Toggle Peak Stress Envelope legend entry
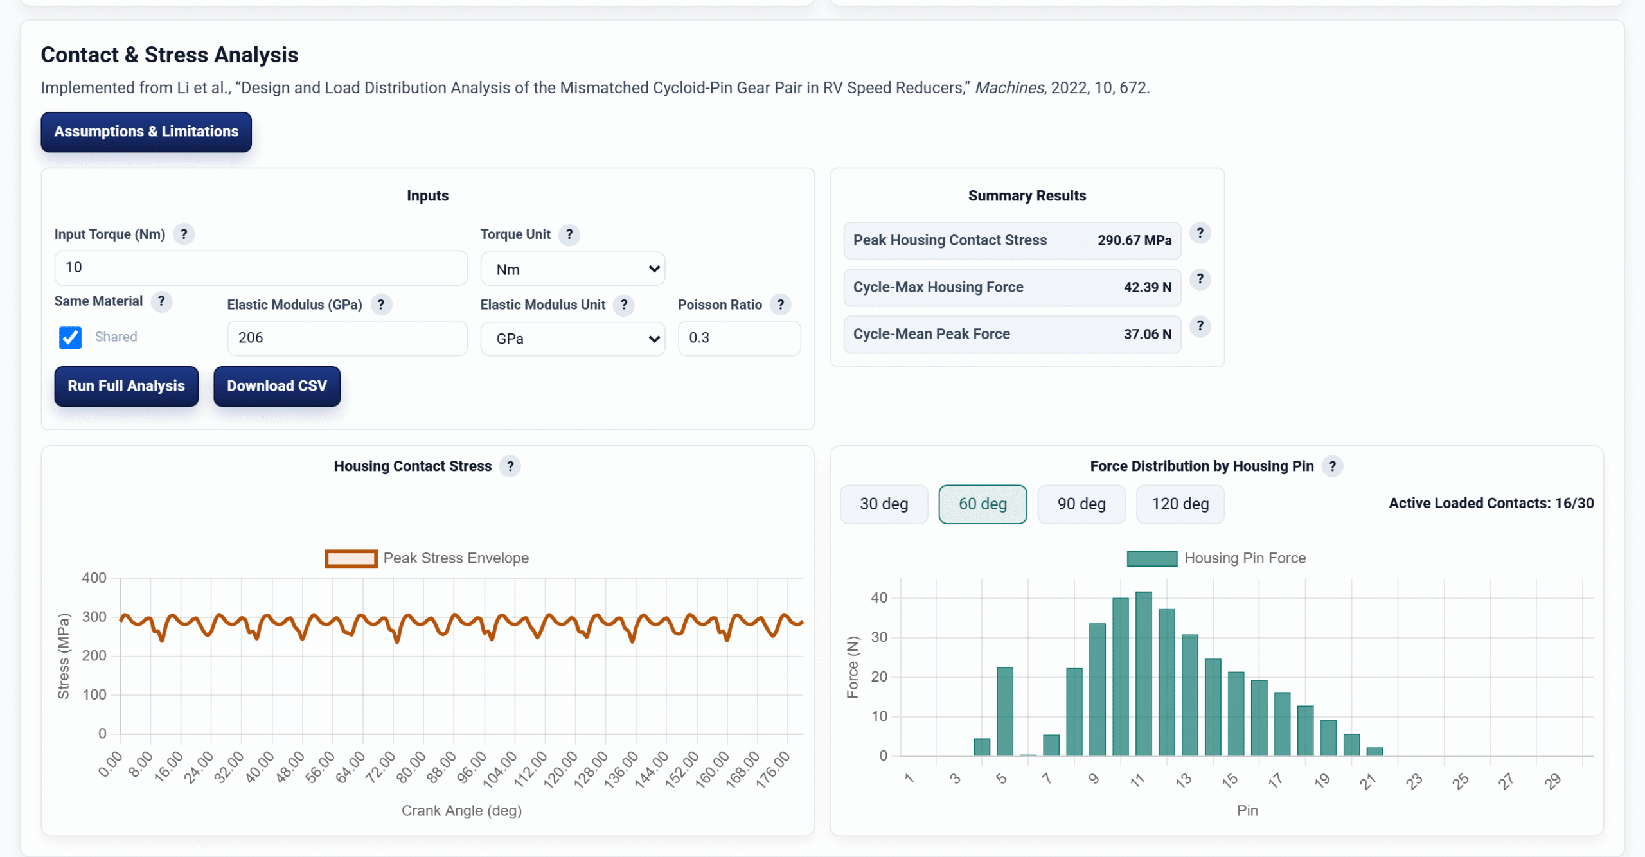 (x=427, y=558)
